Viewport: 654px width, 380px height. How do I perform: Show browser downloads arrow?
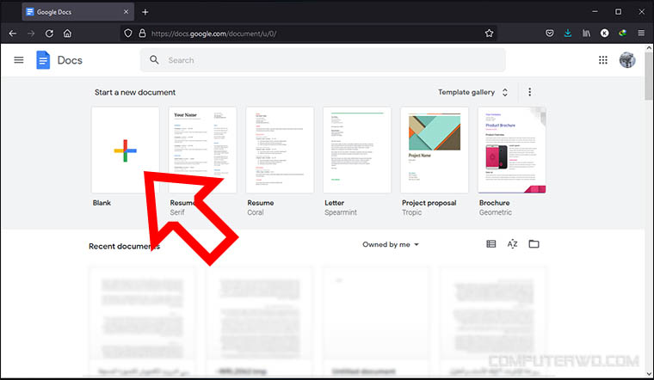[x=568, y=34]
